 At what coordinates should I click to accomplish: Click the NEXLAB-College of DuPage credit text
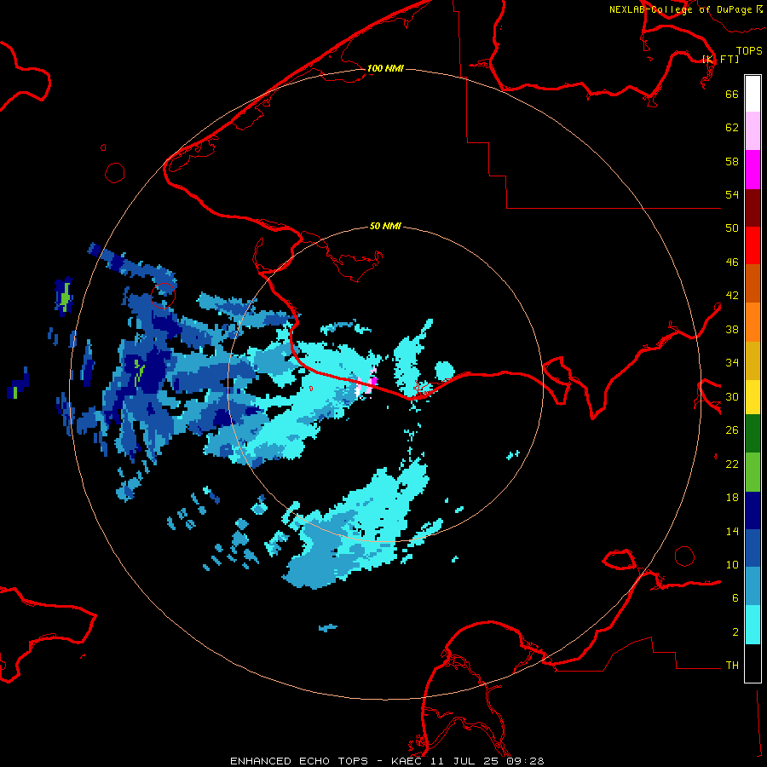point(680,9)
